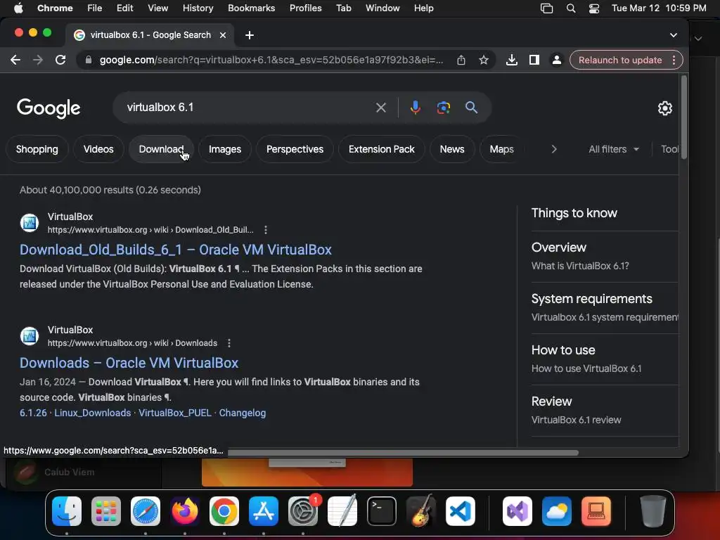Start voice search with the microphone icon
The width and height of the screenshot is (720, 540).
415,108
